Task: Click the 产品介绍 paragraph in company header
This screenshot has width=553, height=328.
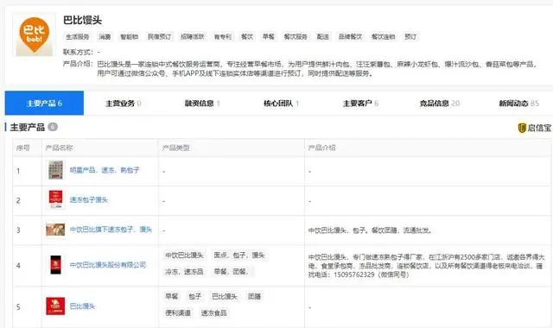Action: pos(317,69)
